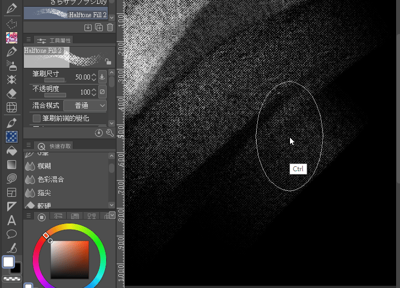Image resolution: width=400 pixels, height=288 pixels.
Task: Select the paint bucket fill tool
Action: [x=12, y=151]
